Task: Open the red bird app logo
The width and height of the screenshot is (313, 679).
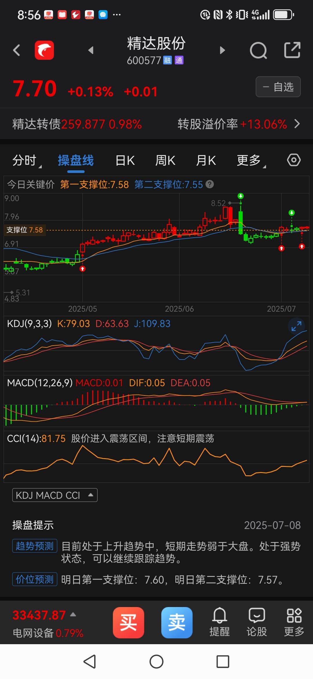Action: (x=44, y=50)
